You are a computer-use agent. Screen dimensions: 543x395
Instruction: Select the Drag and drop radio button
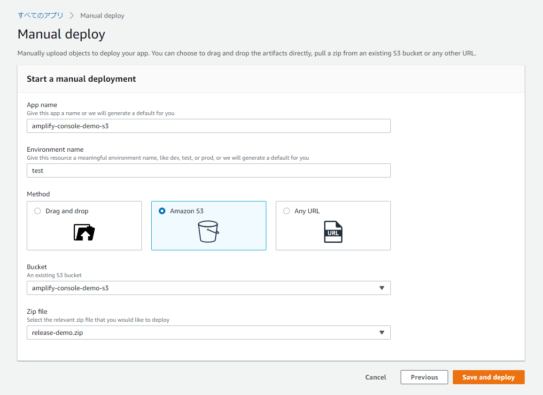click(x=38, y=211)
